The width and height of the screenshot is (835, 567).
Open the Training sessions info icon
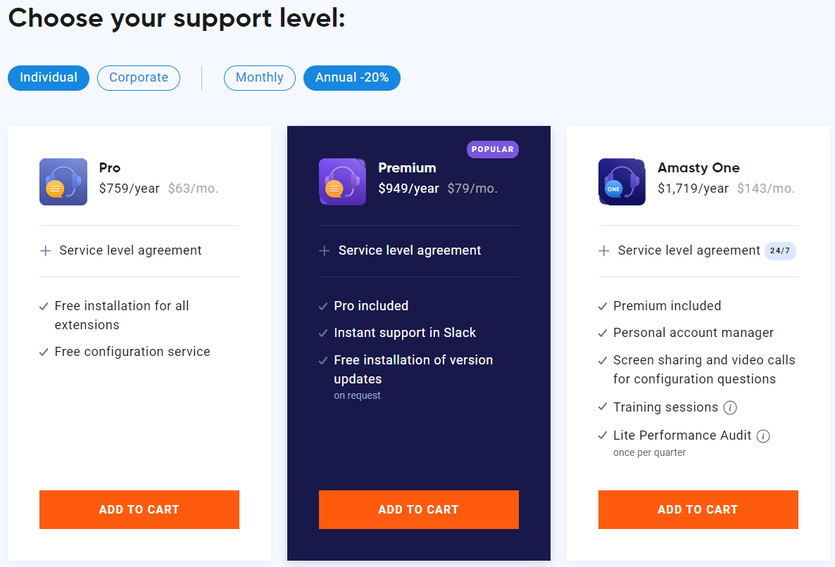(730, 408)
